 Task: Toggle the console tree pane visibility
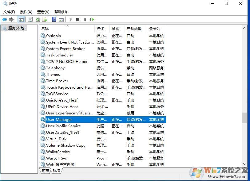[21, 19]
